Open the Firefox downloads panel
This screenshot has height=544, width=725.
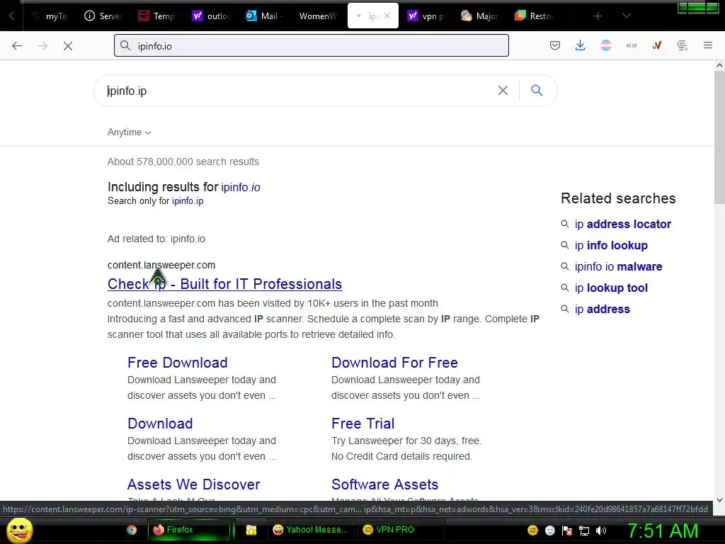coord(581,45)
